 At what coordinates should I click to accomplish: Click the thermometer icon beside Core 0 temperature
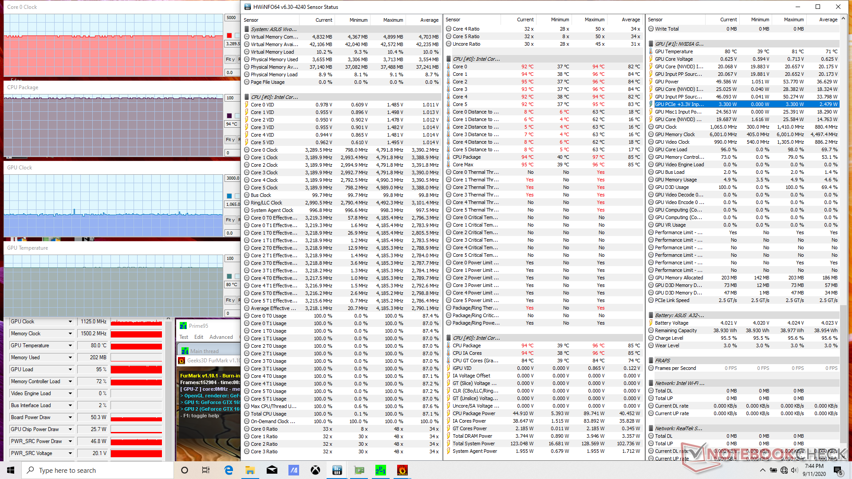click(x=449, y=67)
